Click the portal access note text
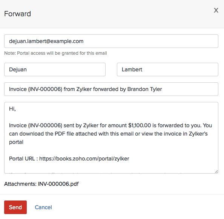 click(55, 53)
